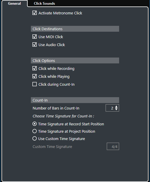Screen dimensions: 150x182
Task: Switch to the Click Sounds tab
Action: coord(44,4)
